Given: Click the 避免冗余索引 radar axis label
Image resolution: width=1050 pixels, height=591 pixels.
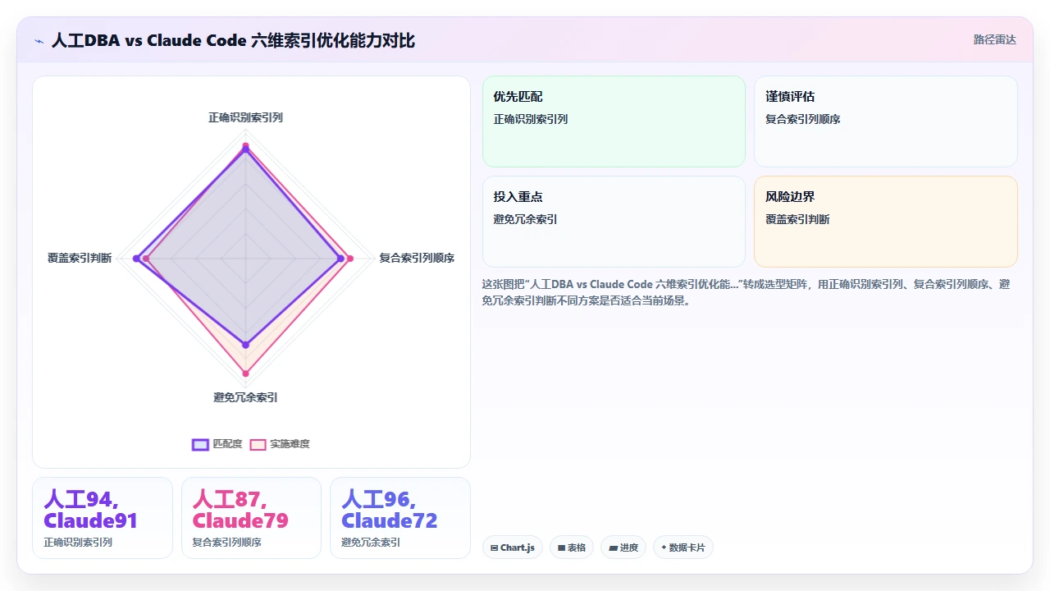Looking at the screenshot, I should point(245,397).
